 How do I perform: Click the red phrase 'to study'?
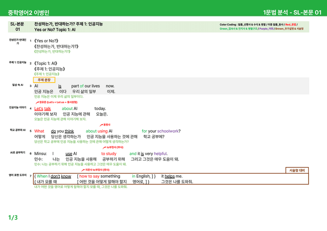(109, 154)
